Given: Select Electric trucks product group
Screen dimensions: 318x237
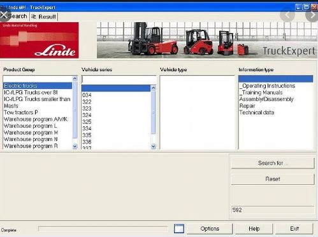Looking at the screenshot, I should (x=38, y=86).
